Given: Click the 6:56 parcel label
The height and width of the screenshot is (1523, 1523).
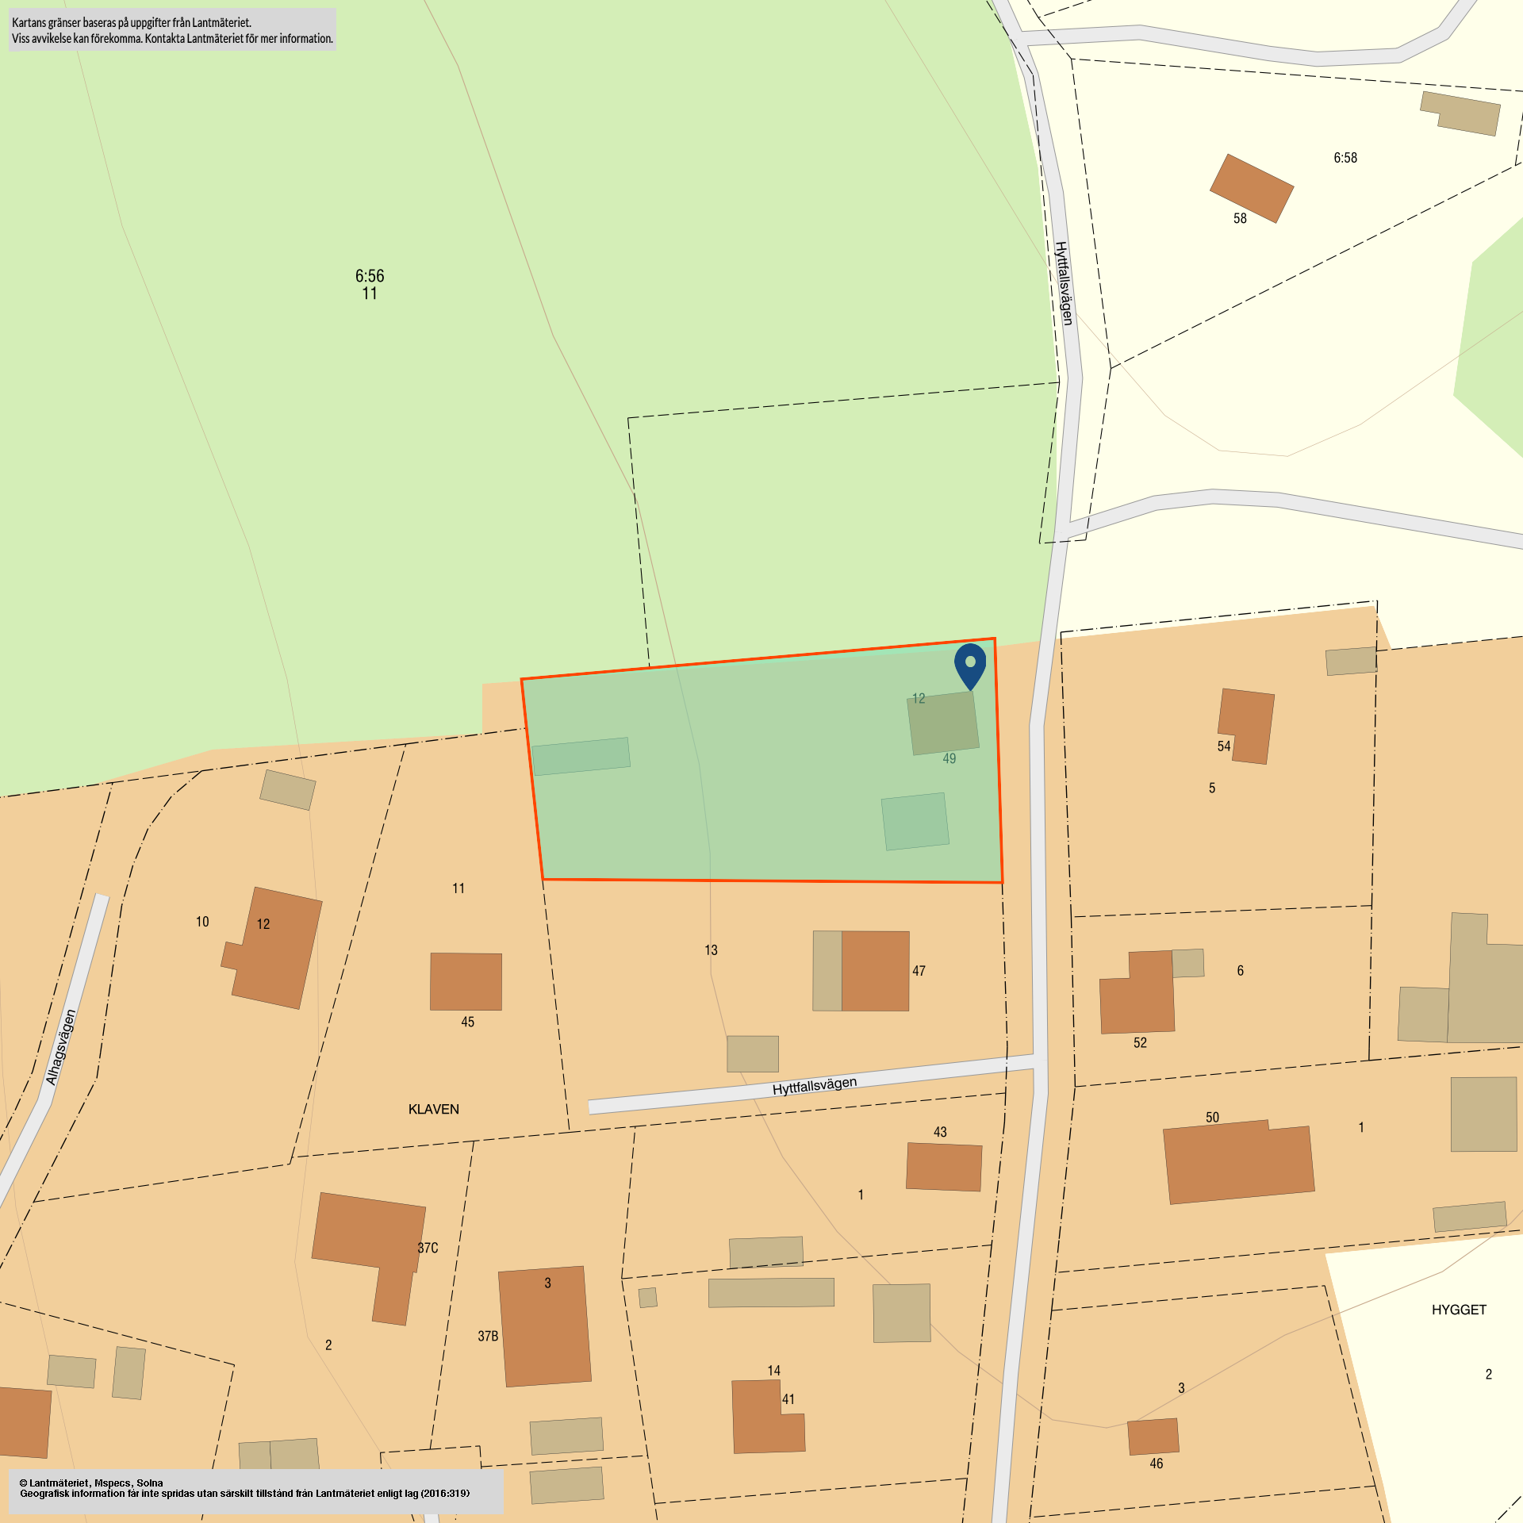Looking at the screenshot, I should [370, 276].
